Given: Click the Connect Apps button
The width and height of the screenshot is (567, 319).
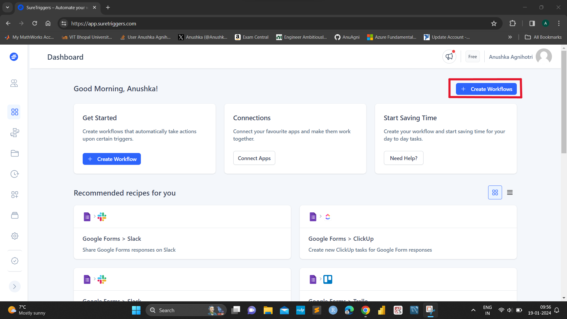Looking at the screenshot, I should point(254,158).
